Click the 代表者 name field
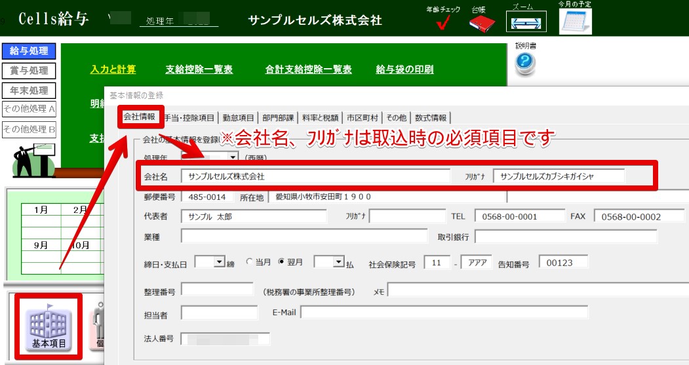 click(254, 216)
